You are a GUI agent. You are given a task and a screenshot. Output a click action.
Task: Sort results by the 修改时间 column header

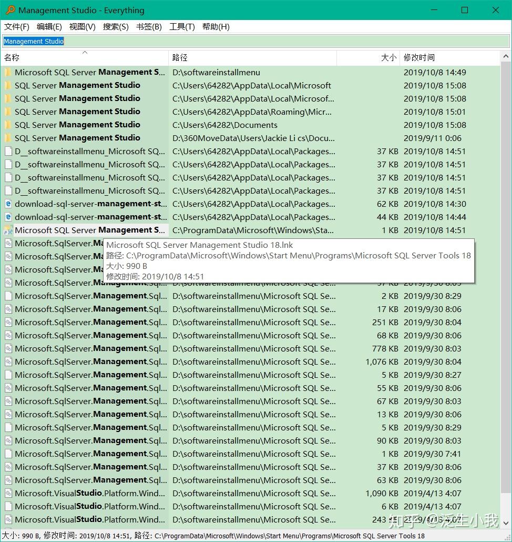421,57
